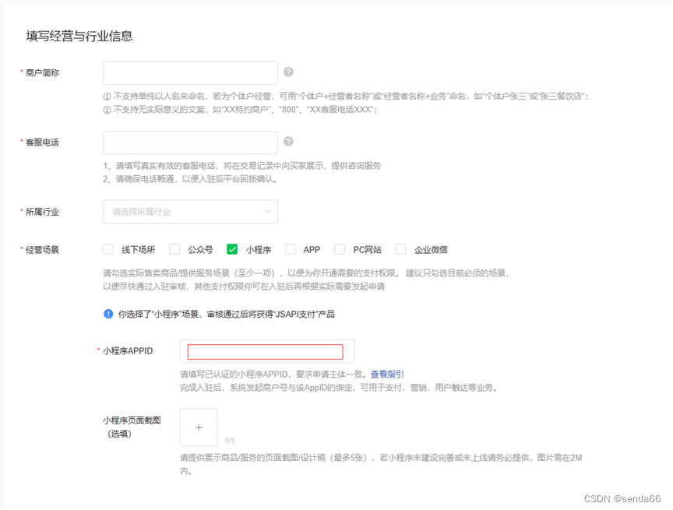Open the 所属行业 dropdown

click(190, 211)
